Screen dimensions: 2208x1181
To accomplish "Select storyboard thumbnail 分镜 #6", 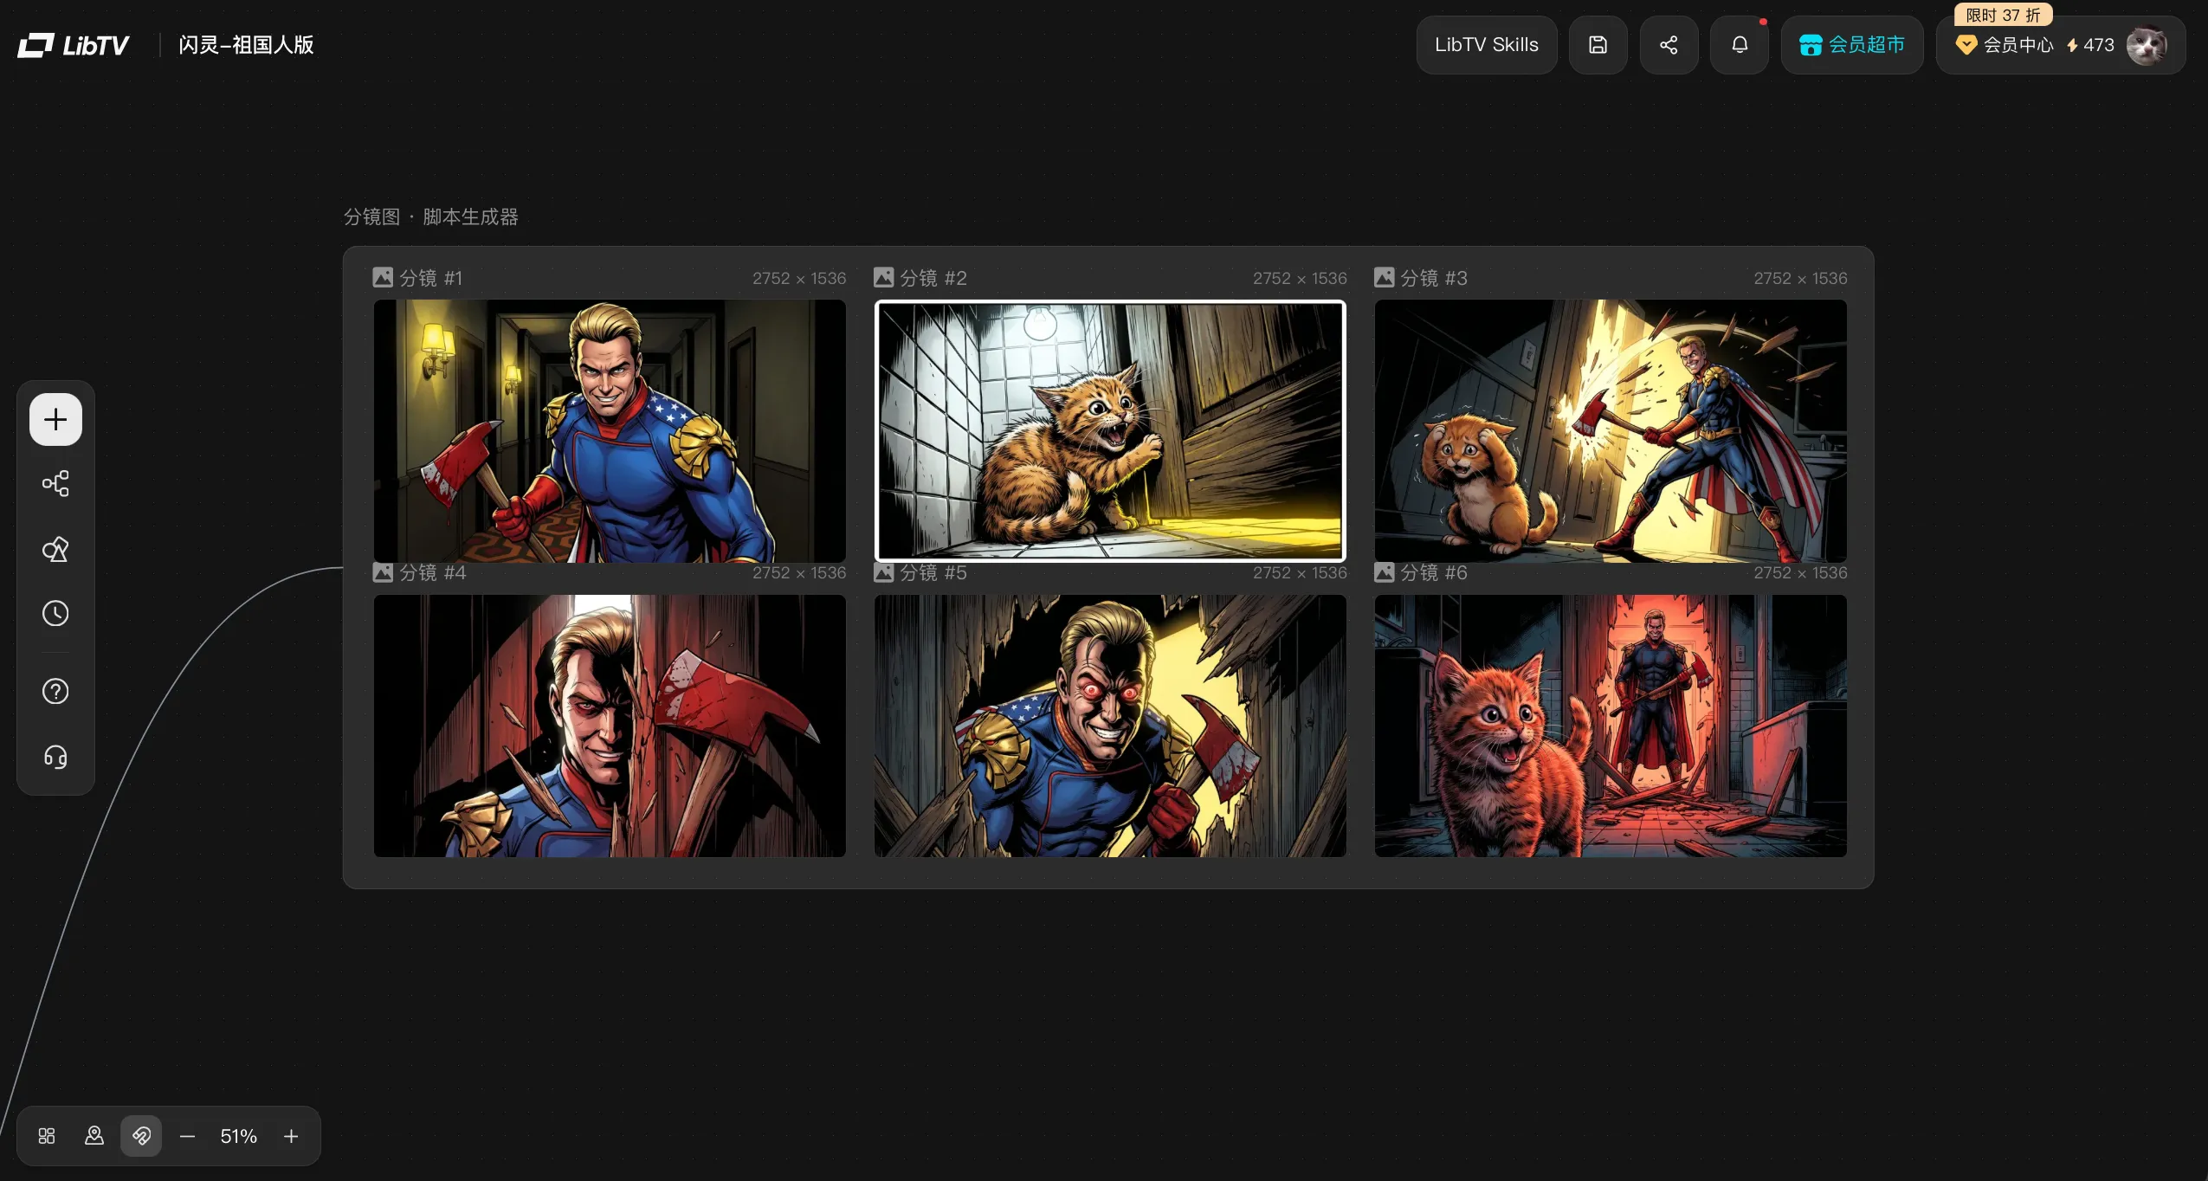I will click(1611, 726).
